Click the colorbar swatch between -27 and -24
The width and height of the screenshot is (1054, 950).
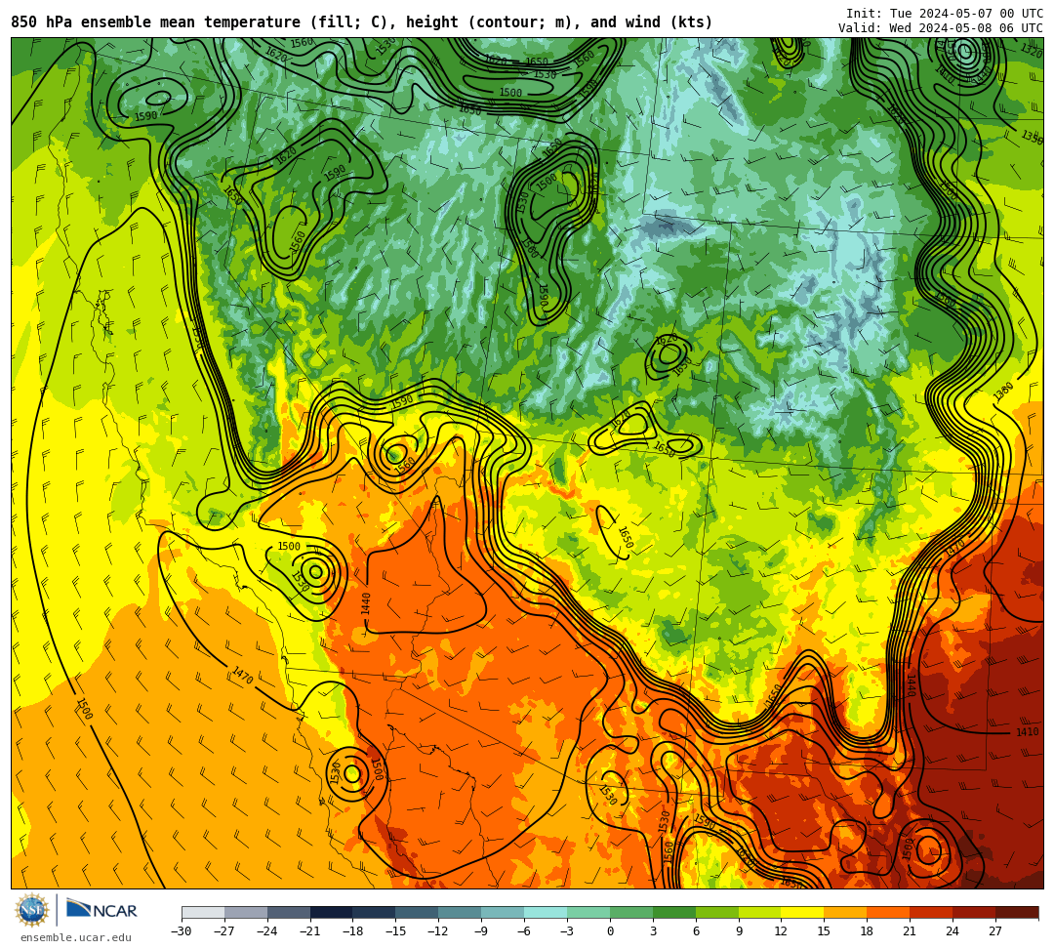246,912
